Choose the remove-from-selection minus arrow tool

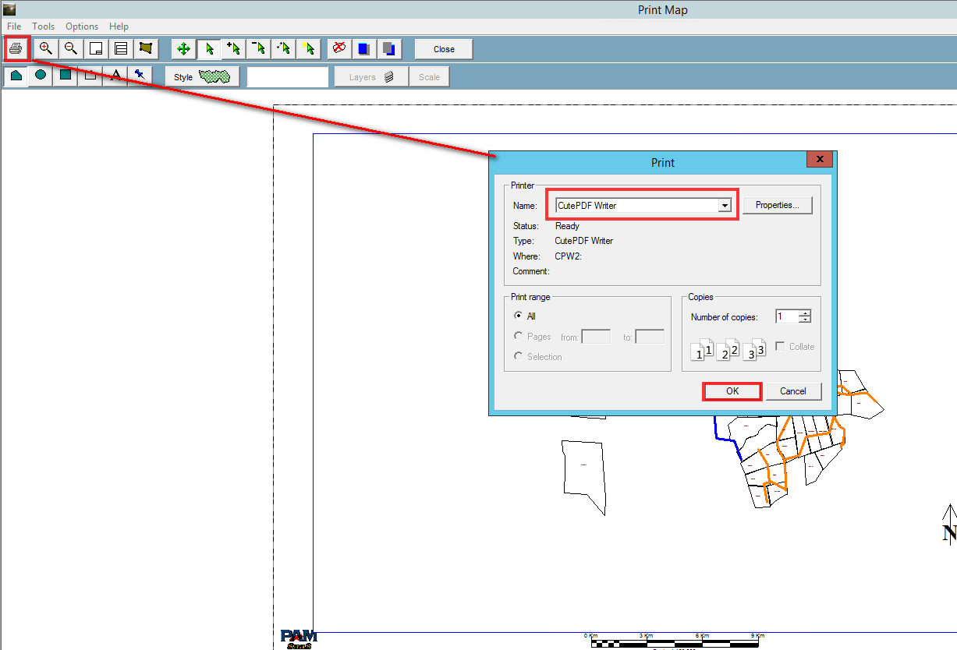[258, 49]
